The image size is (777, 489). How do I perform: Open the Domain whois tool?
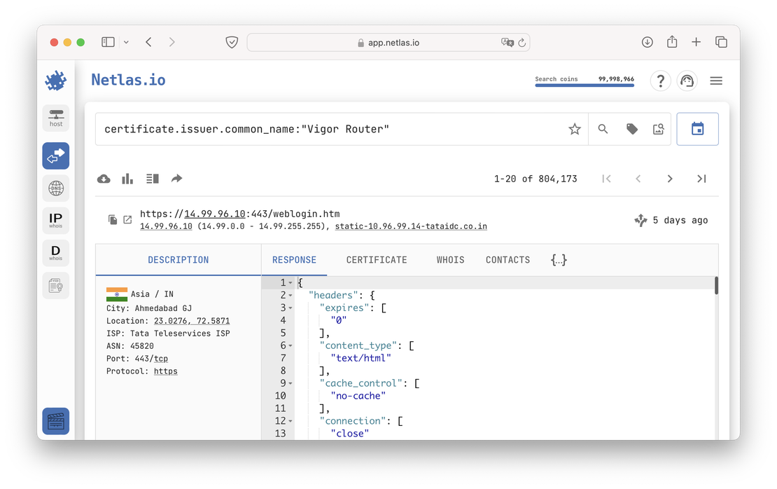(55, 252)
